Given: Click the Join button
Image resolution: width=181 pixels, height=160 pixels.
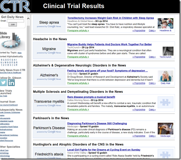Looking at the screenshot, I should [x=13, y=25].
